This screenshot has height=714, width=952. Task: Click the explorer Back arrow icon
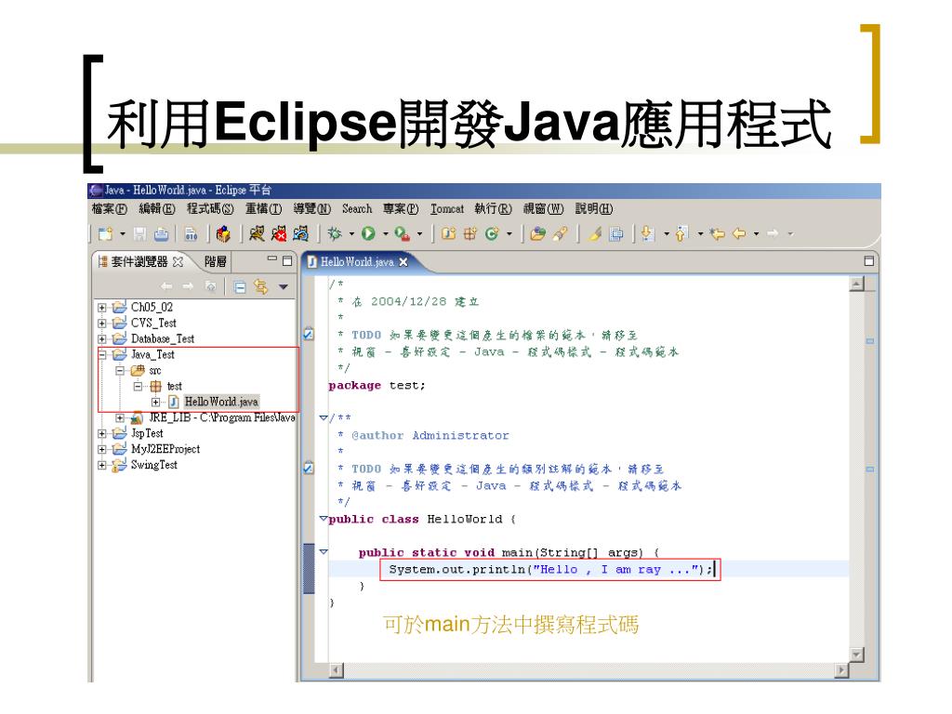pos(166,286)
